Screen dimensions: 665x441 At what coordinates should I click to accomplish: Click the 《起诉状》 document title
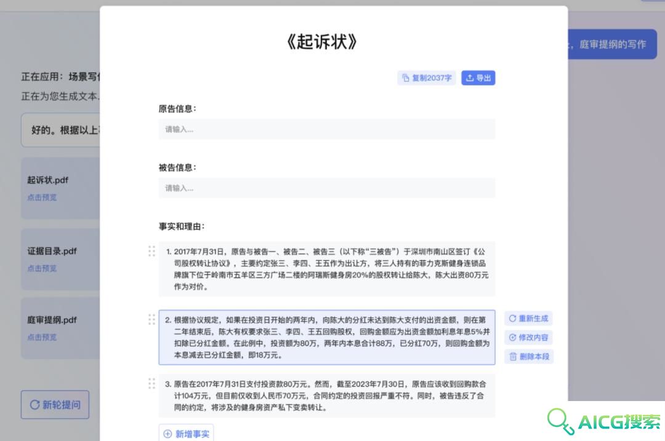tap(322, 42)
